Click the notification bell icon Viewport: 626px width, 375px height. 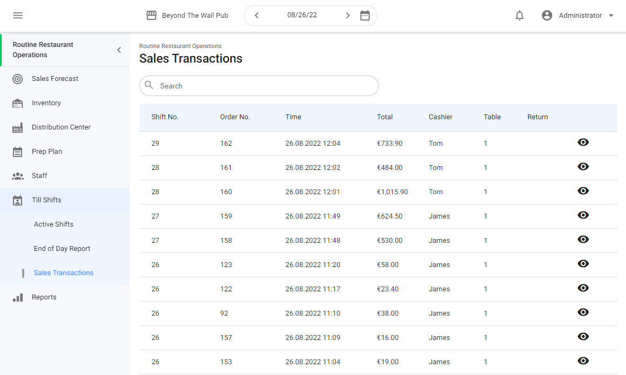coord(520,16)
